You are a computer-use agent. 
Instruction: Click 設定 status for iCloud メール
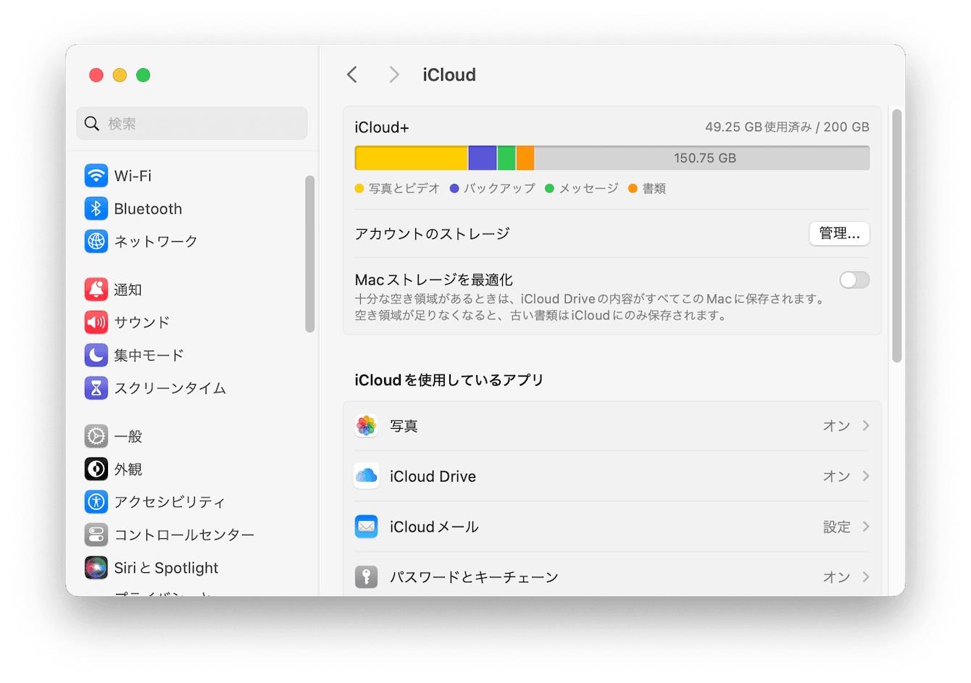click(836, 527)
